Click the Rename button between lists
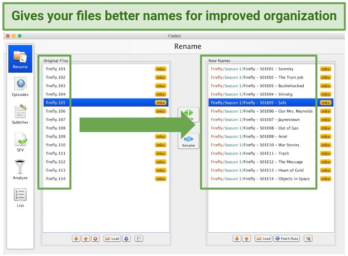This screenshot has height=256, width=348. point(188,141)
